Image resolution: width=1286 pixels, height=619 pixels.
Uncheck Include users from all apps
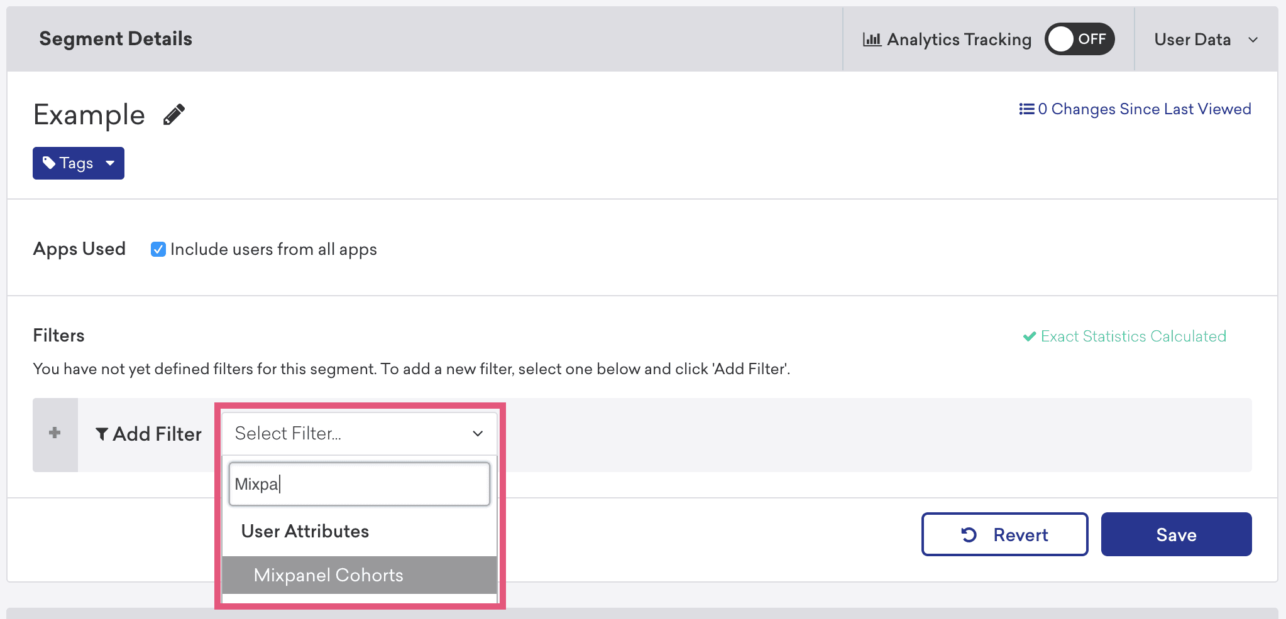pyautogui.click(x=158, y=249)
